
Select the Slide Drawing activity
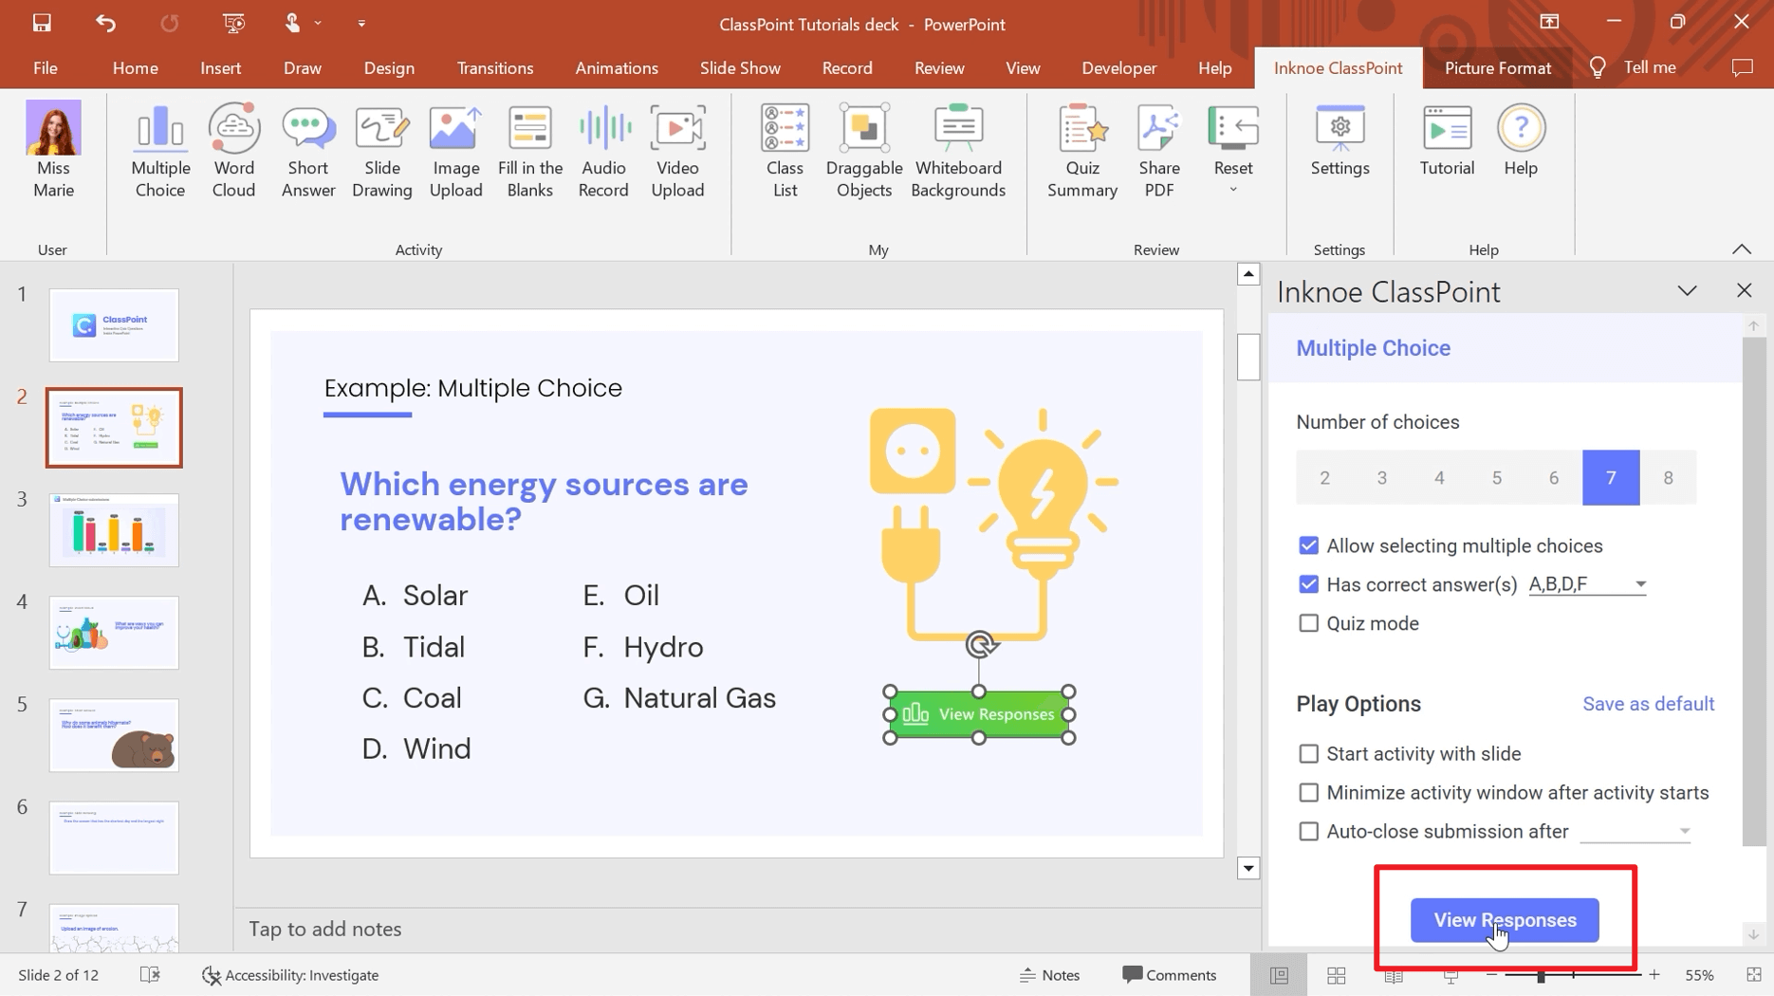[382, 152]
